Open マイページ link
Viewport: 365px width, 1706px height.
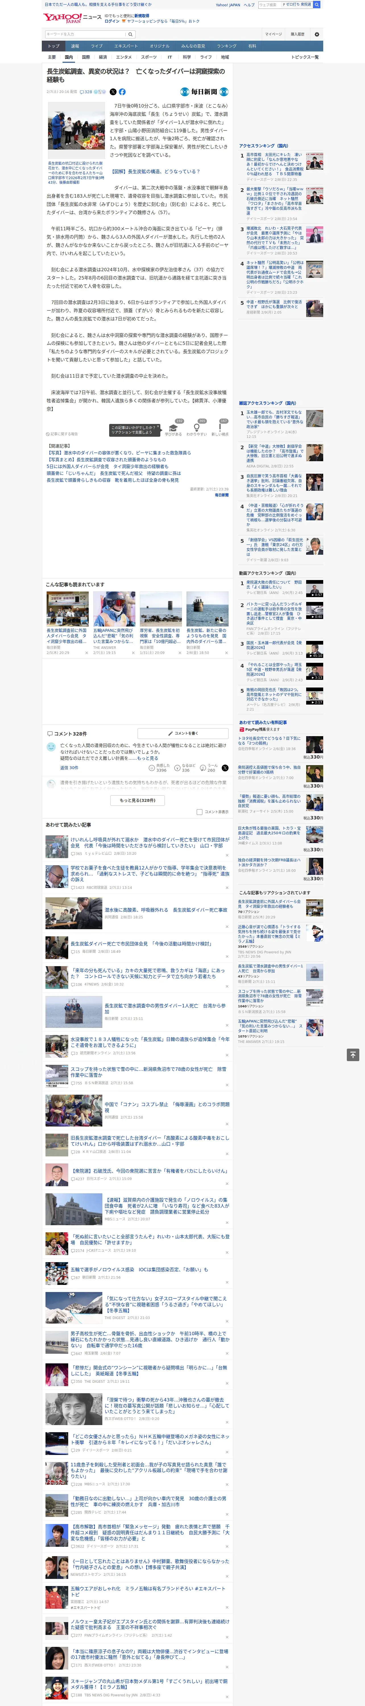coord(273,34)
